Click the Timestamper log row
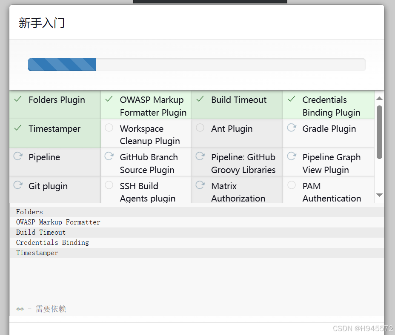The image size is (395, 335). 197,253
